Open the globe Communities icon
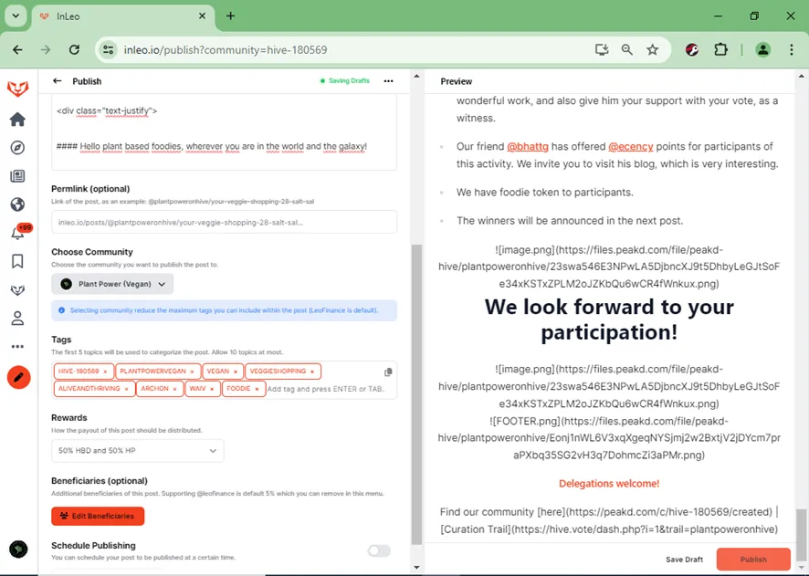This screenshot has height=576, width=809. pos(17,204)
